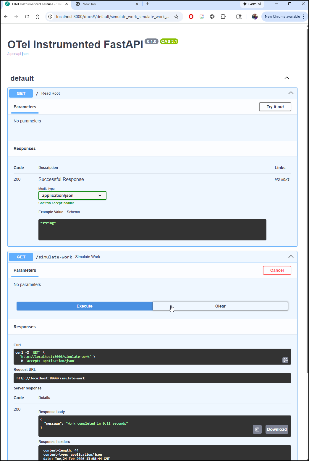Collapse the default section
Image resolution: width=309 pixels, height=461 pixels.
(287, 78)
